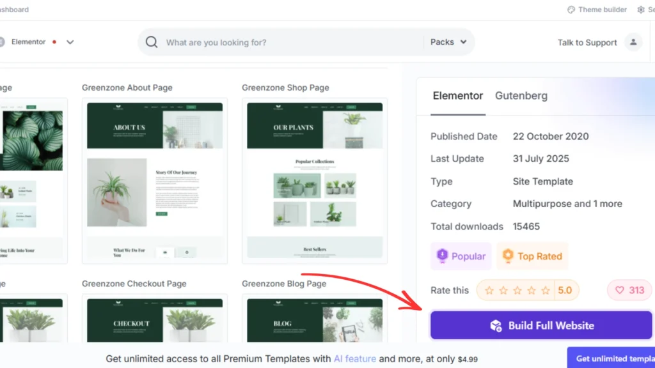
Task: Rate the template one star
Action: tap(489, 291)
